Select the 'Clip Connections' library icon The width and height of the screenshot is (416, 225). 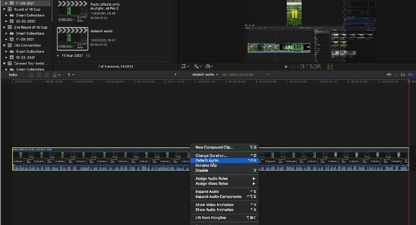(x=10, y=46)
